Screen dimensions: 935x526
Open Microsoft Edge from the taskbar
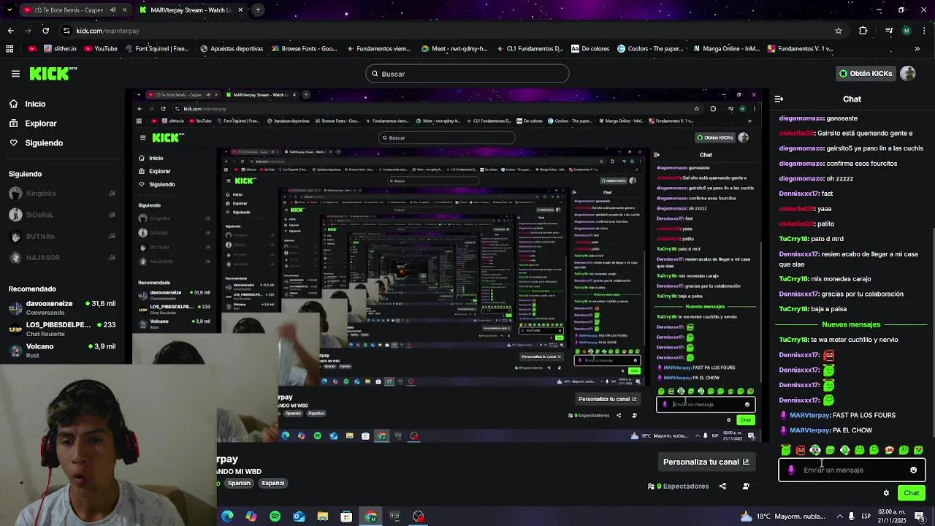[x=227, y=517]
